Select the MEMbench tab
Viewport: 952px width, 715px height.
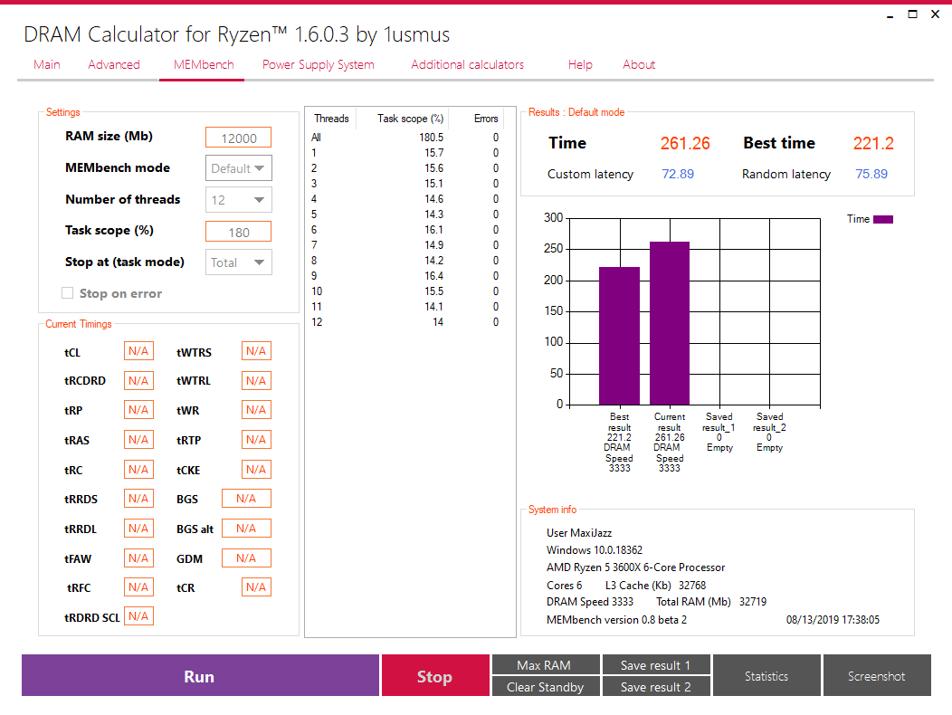coord(204,64)
